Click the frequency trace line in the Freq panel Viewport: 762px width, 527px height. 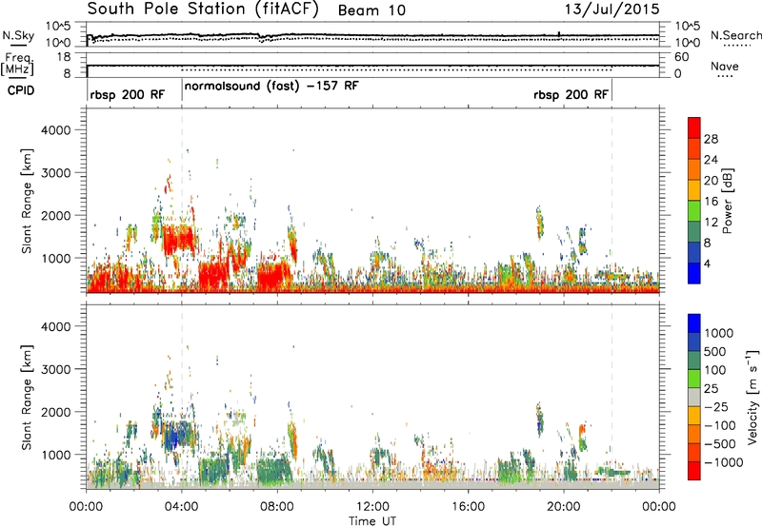tap(372, 65)
